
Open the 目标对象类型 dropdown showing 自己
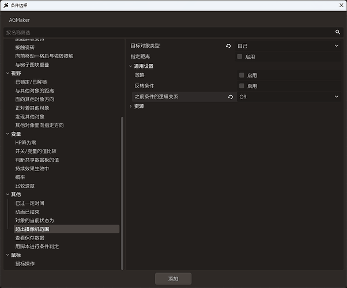coord(288,46)
